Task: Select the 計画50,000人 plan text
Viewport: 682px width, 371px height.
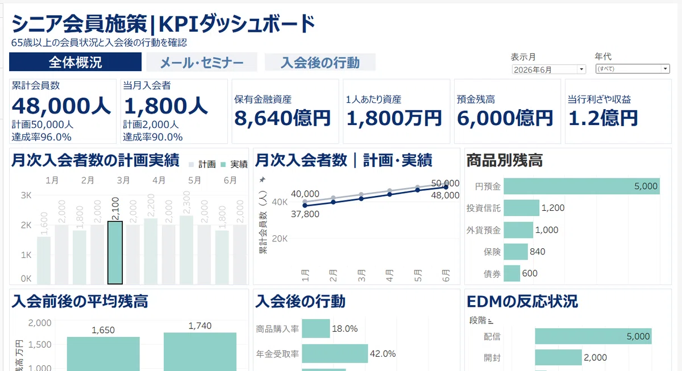Action: point(42,124)
